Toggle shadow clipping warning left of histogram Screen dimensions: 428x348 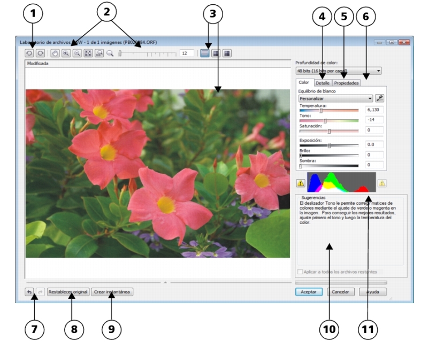[x=300, y=183]
